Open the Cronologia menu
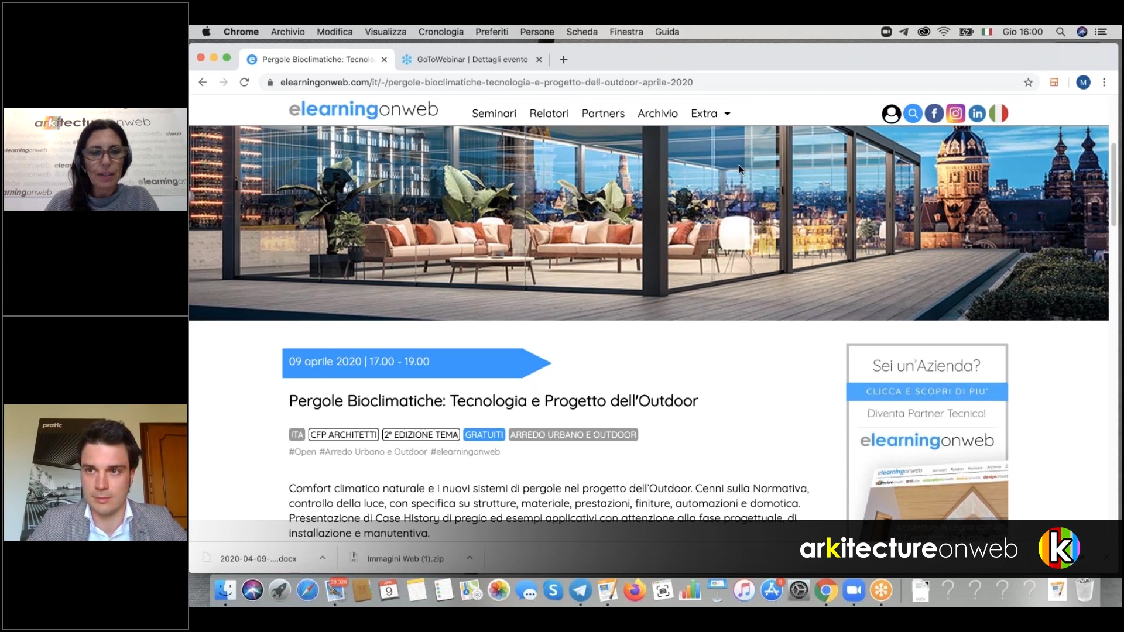1124x632 pixels. [441, 32]
